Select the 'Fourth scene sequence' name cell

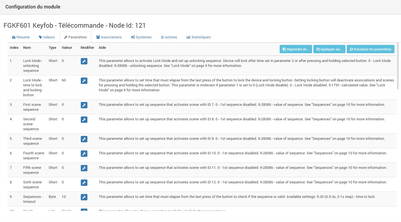[x=34, y=156]
